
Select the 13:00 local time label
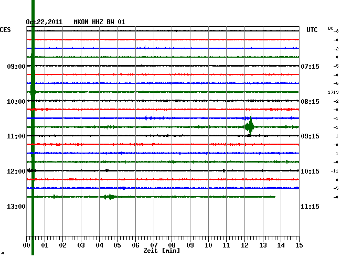(x=16, y=206)
